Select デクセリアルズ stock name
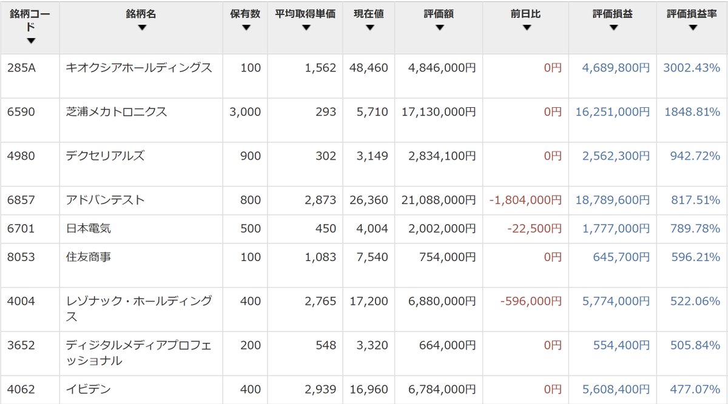 105,156
